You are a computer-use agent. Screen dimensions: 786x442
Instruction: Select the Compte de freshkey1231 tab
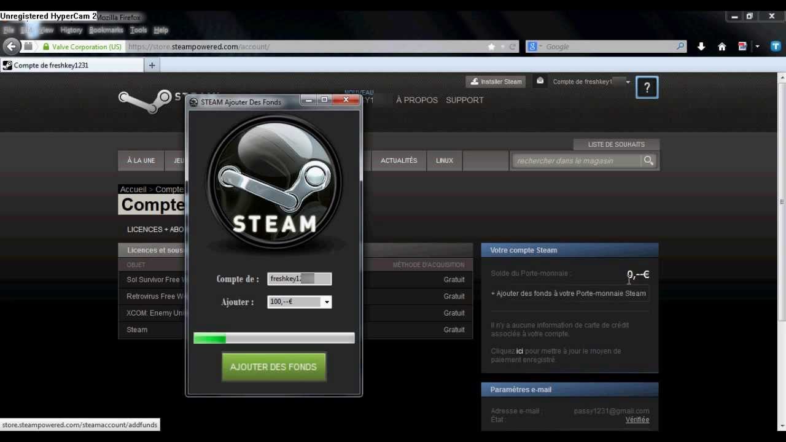pyautogui.click(x=72, y=65)
